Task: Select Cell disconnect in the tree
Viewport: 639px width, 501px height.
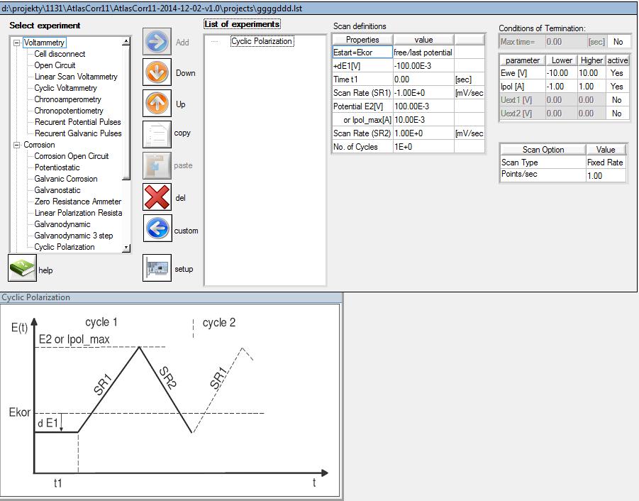Action: [60, 54]
